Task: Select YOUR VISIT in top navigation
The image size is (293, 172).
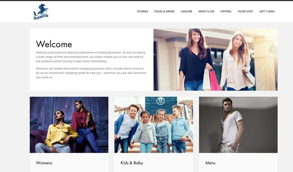Action: 245,11
